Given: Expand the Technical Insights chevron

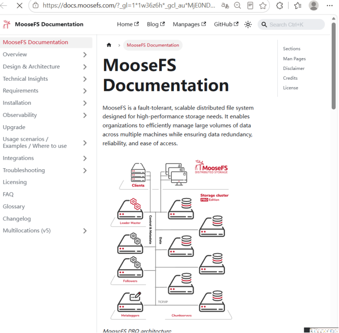Looking at the screenshot, I should tap(85, 79).
